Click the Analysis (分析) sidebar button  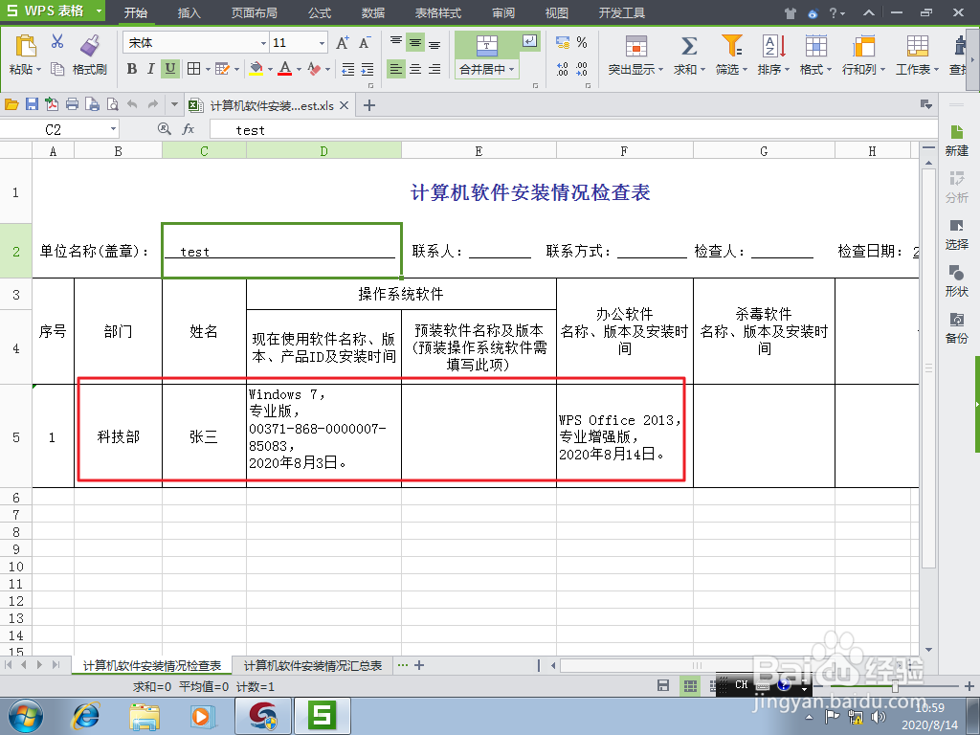pos(956,187)
